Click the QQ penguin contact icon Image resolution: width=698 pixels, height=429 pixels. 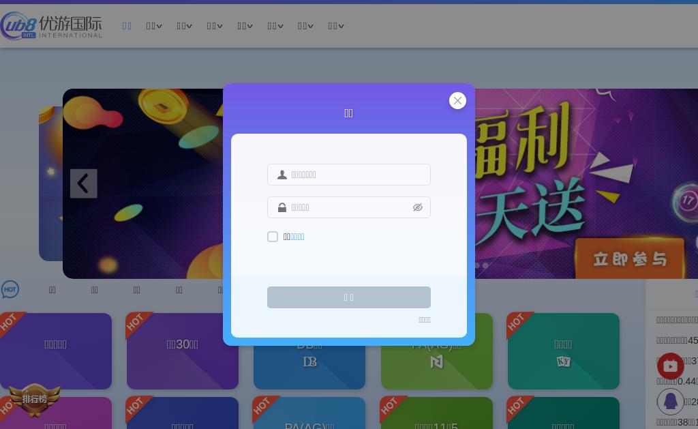click(x=671, y=402)
